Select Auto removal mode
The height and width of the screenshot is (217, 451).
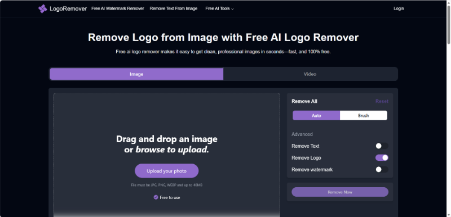point(316,115)
